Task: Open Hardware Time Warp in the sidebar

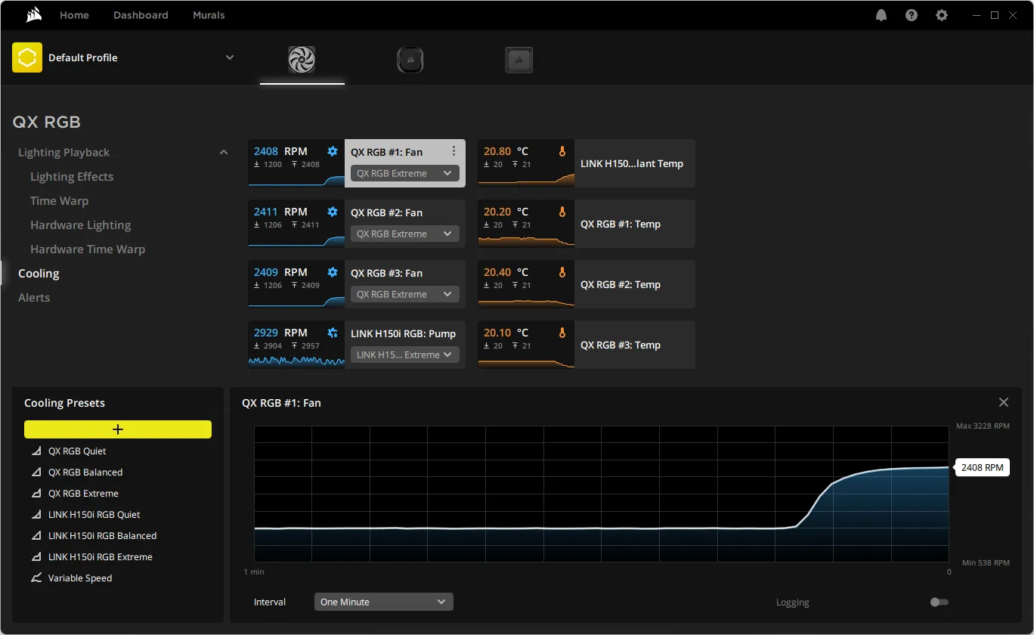Action: click(x=88, y=249)
